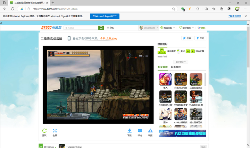Add page to favorites via star-plus icon

pos(174,9)
